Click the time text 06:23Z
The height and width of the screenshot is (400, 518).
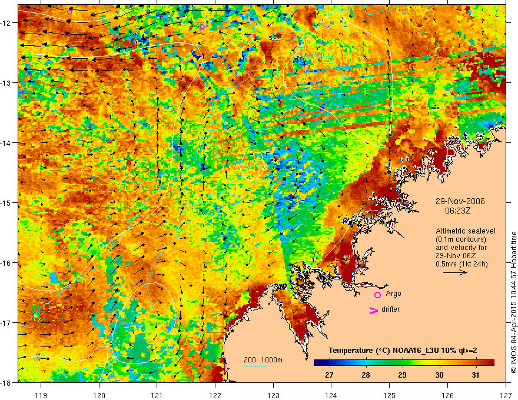tap(457, 210)
